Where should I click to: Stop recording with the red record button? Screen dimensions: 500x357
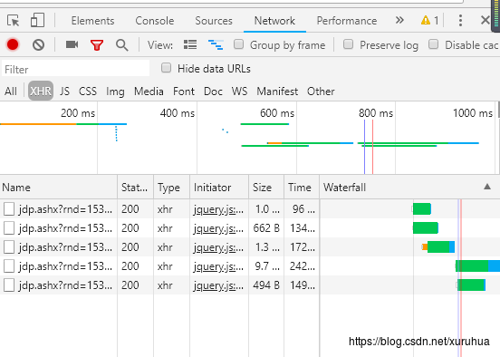pos(13,44)
